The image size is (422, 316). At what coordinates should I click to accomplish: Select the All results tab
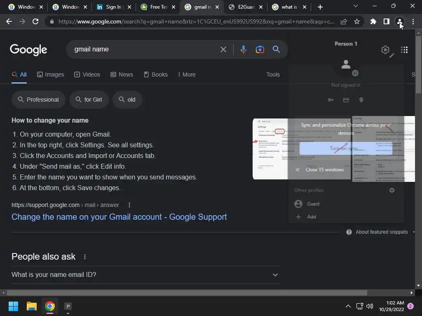pos(19,74)
